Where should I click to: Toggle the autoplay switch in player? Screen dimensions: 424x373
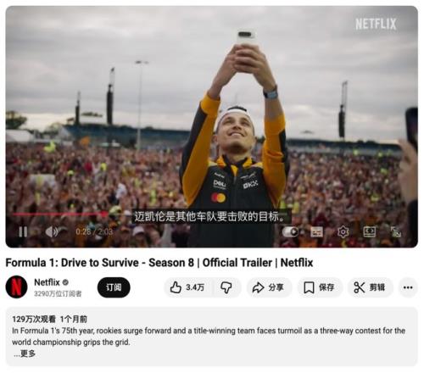(x=290, y=232)
